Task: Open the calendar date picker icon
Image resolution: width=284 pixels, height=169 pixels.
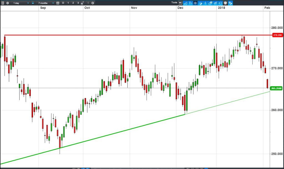Action: pos(58,3)
